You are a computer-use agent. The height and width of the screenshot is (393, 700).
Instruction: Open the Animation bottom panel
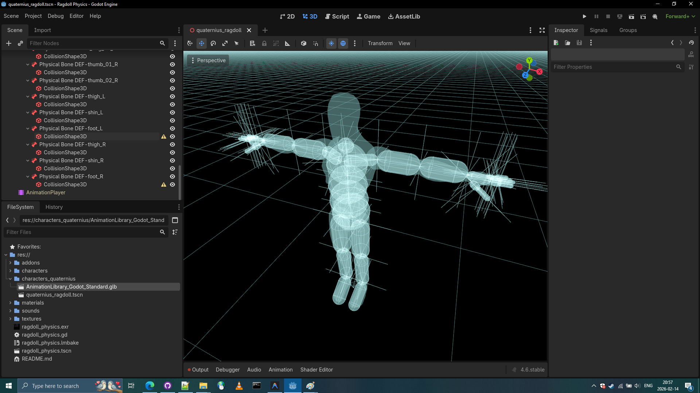tap(280, 370)
